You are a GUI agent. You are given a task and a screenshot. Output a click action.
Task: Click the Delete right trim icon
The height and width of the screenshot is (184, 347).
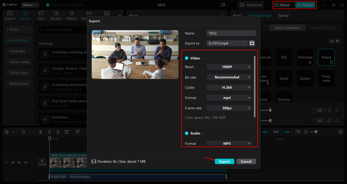coord(58,132)
